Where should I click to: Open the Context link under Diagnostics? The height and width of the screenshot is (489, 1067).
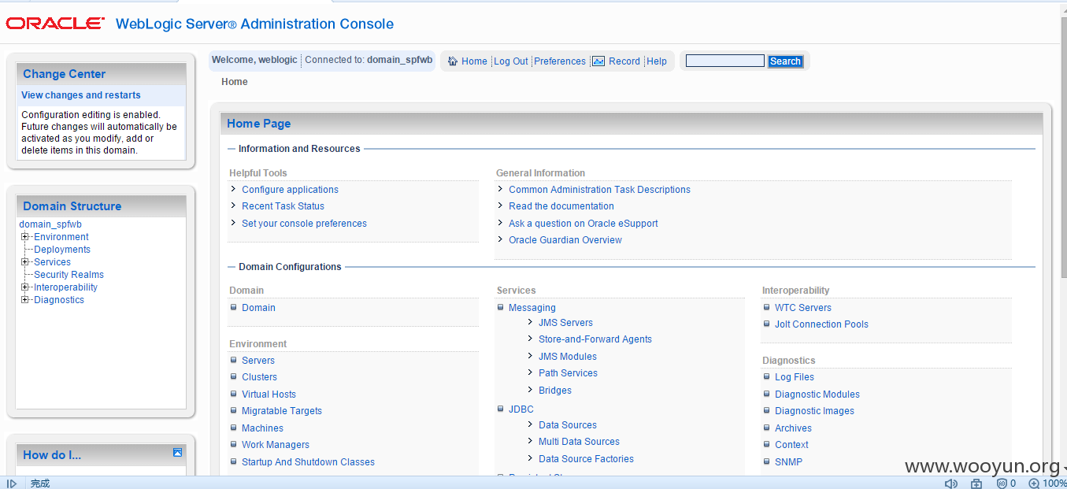[x=791, y=445]
